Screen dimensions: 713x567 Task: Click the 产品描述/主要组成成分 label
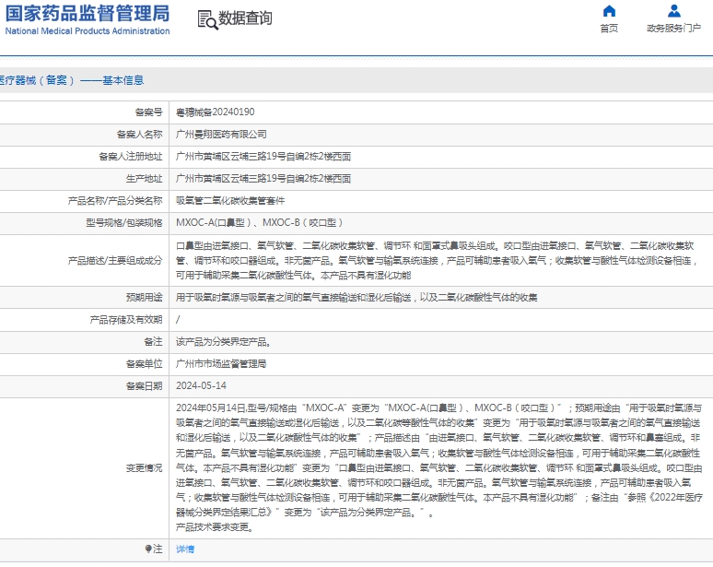coord(115,260)
